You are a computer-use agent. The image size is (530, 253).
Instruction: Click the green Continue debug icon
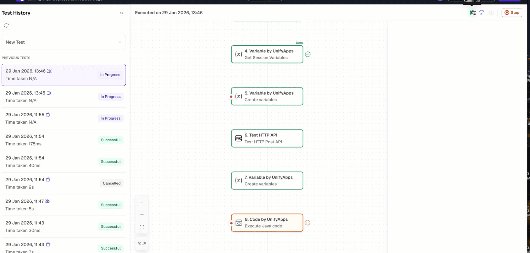coord(472,13)
